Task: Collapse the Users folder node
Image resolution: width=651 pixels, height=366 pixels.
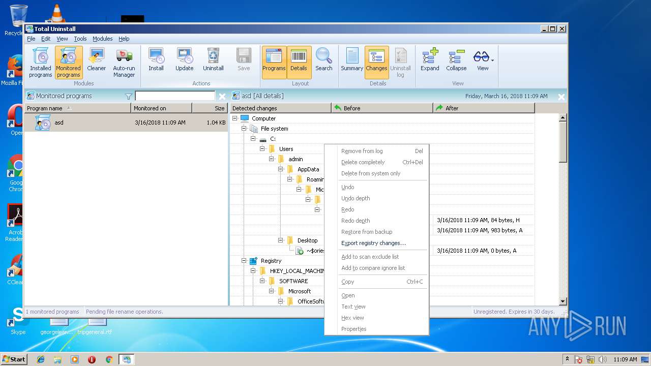Action: 262,149
